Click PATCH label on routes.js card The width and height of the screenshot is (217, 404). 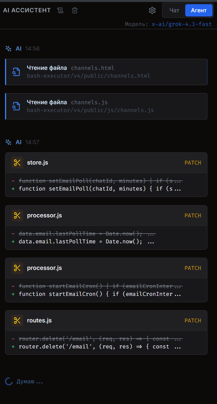pyautogui.click(x=193, y=320)
